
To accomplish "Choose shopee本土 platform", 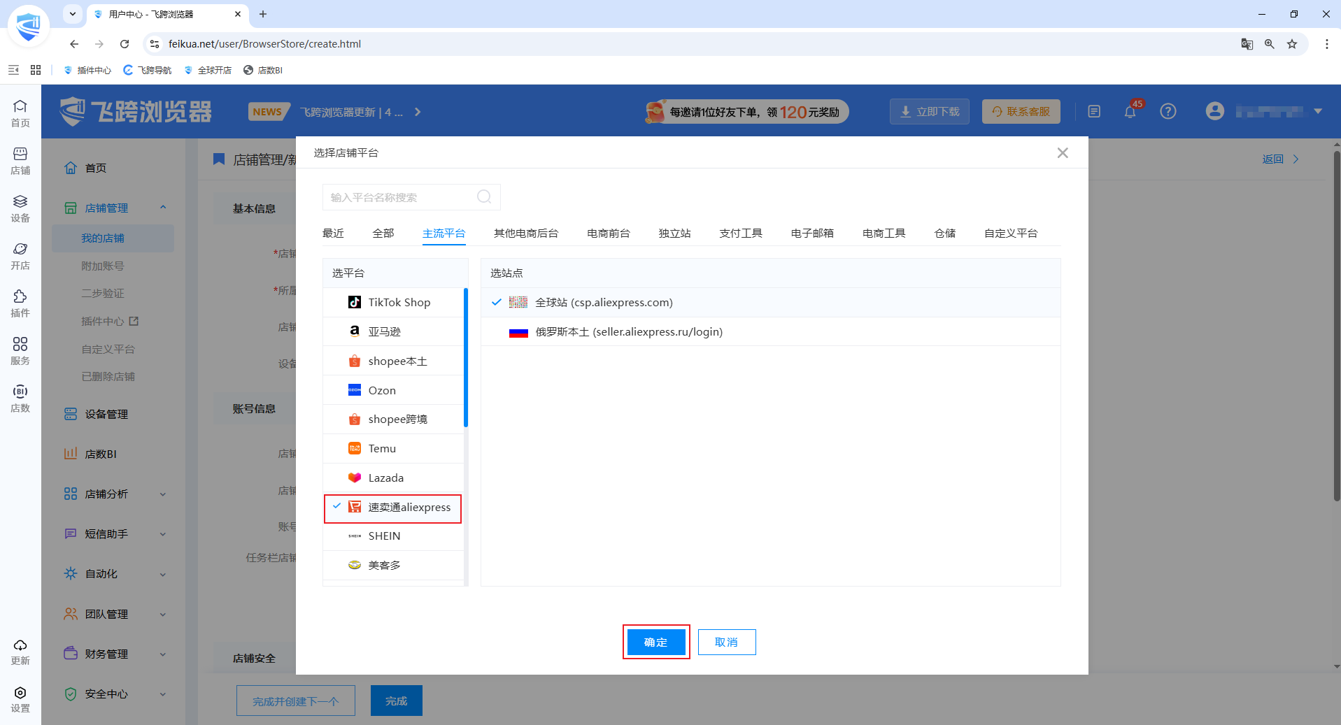I will tap(393, 361).
